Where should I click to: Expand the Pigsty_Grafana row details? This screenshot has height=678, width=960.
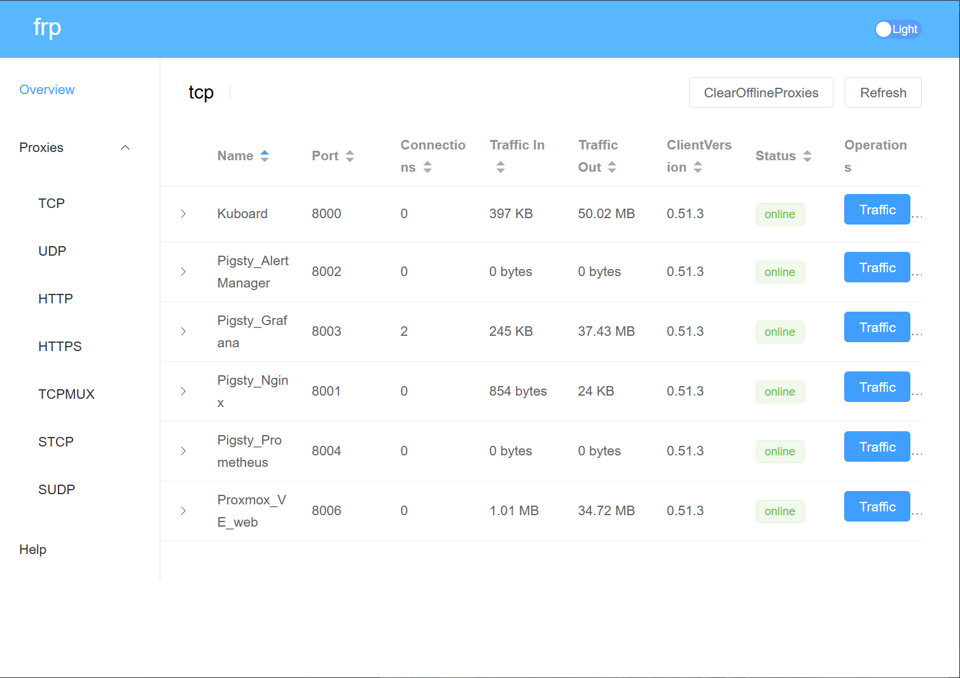coord(183,331)
